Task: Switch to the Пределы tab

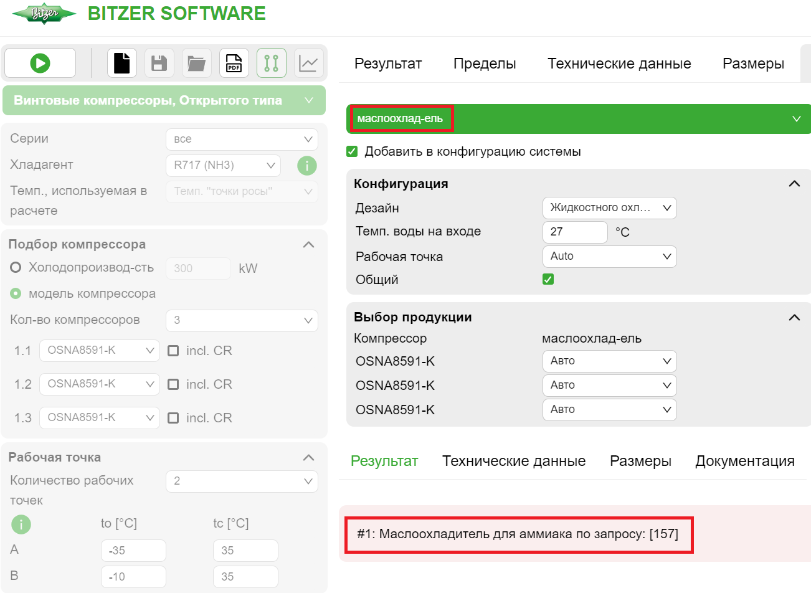Action: point(484,63)
